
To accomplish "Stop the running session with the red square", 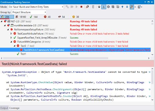I will click(x=81, y=7).
